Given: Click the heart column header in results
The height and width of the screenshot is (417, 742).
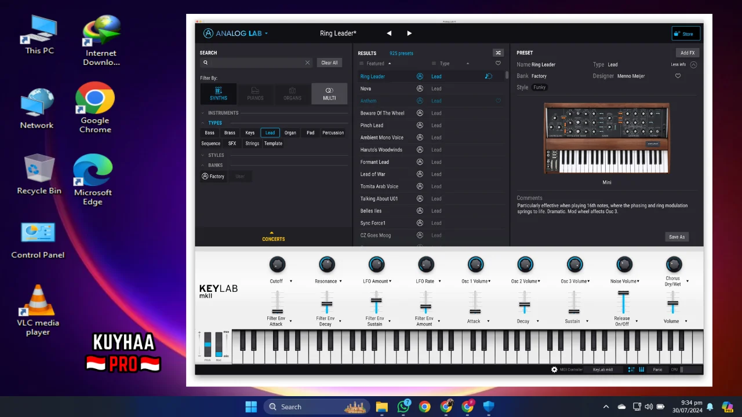Looking at the screenshot, I should click(x=498, y=63).
